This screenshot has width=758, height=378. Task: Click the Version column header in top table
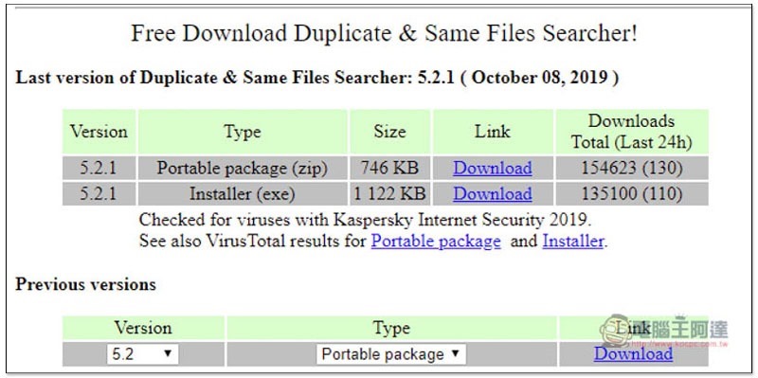click(99, 132)
